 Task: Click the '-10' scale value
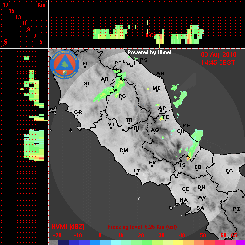78,235
